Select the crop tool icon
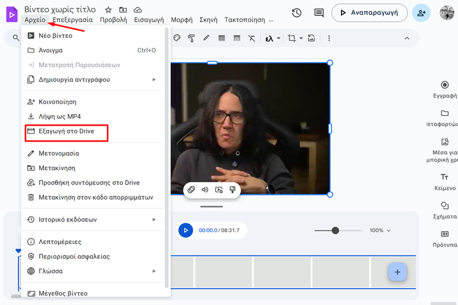Screen dimensions: 458x305 [291, 38]
